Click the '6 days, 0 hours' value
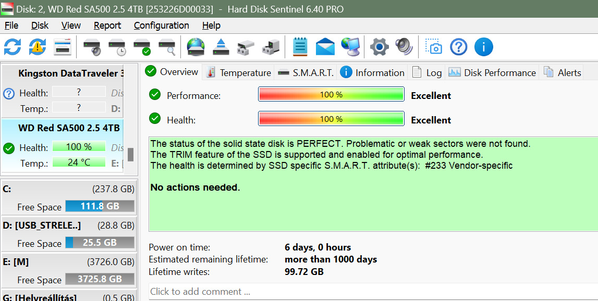Screen dimensions: 598x301 (x=318, y=247)
